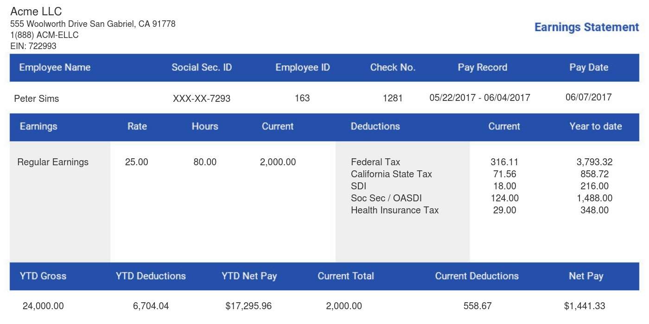Screen dimensions: 649x324
Task: Click the Earnings section header
Action: point(38,126)
